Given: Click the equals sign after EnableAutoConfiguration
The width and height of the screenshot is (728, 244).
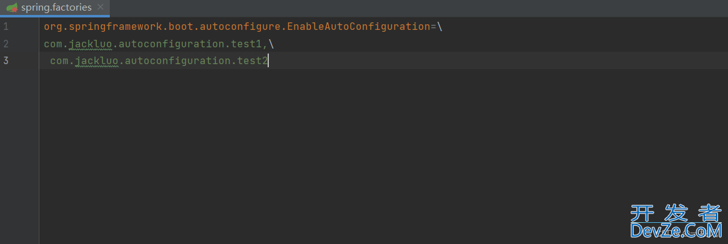Looking at the screenshot, I should [x=434, y=27].
